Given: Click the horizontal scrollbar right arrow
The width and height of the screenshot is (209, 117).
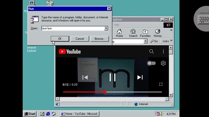Looking at the screenshot, I should pyautogui.click(x=167, y=99).
